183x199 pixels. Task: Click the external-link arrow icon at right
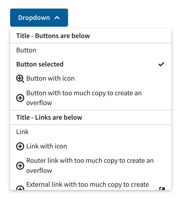[x=162, y=188]
